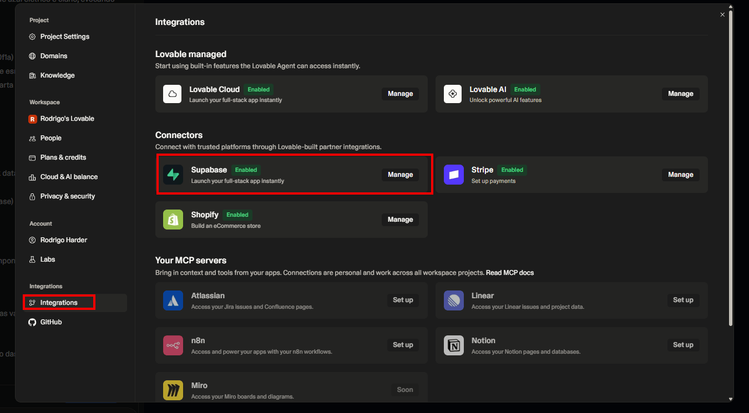The image size is (749, 413).
Task: Click the Rodrigo's Lovable workspace avatar
Action: point(32,119)
